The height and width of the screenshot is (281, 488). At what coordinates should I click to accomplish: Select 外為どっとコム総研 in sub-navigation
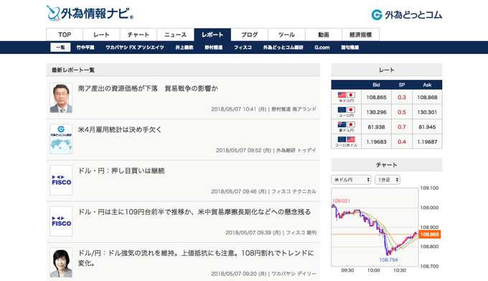(283, 47)
